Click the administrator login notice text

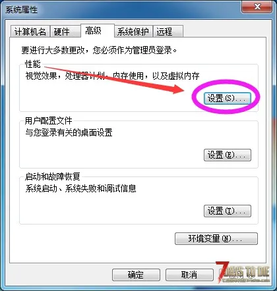(x=99, y=50)
